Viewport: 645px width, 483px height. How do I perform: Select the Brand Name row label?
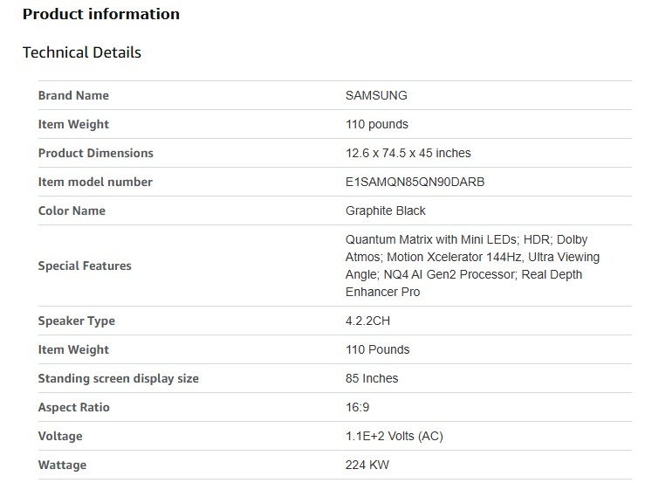click(73, 95)
